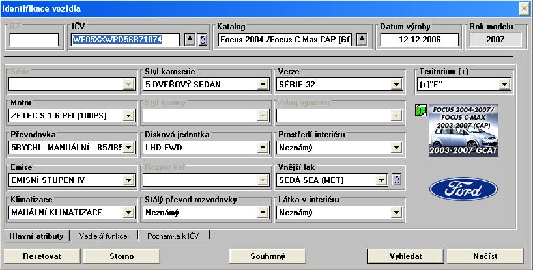Open the Styl karoserie dropdown
533x270 pixels.
(x=262, y=84)
